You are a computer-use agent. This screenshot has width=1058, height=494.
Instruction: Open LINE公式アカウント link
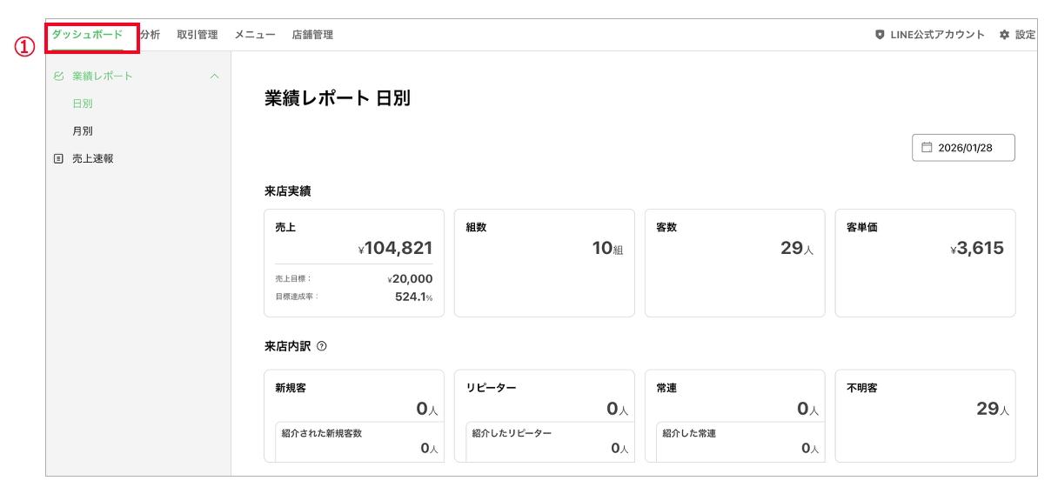(x=937, y=35)
